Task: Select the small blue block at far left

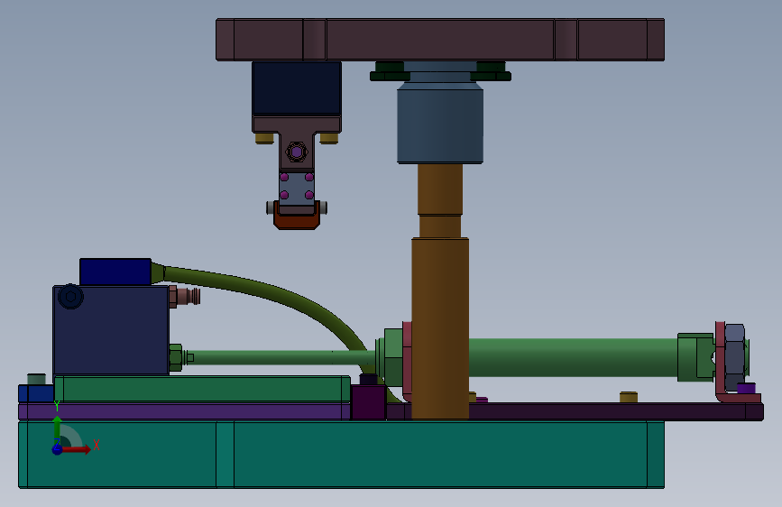Action: click(36, 393)
